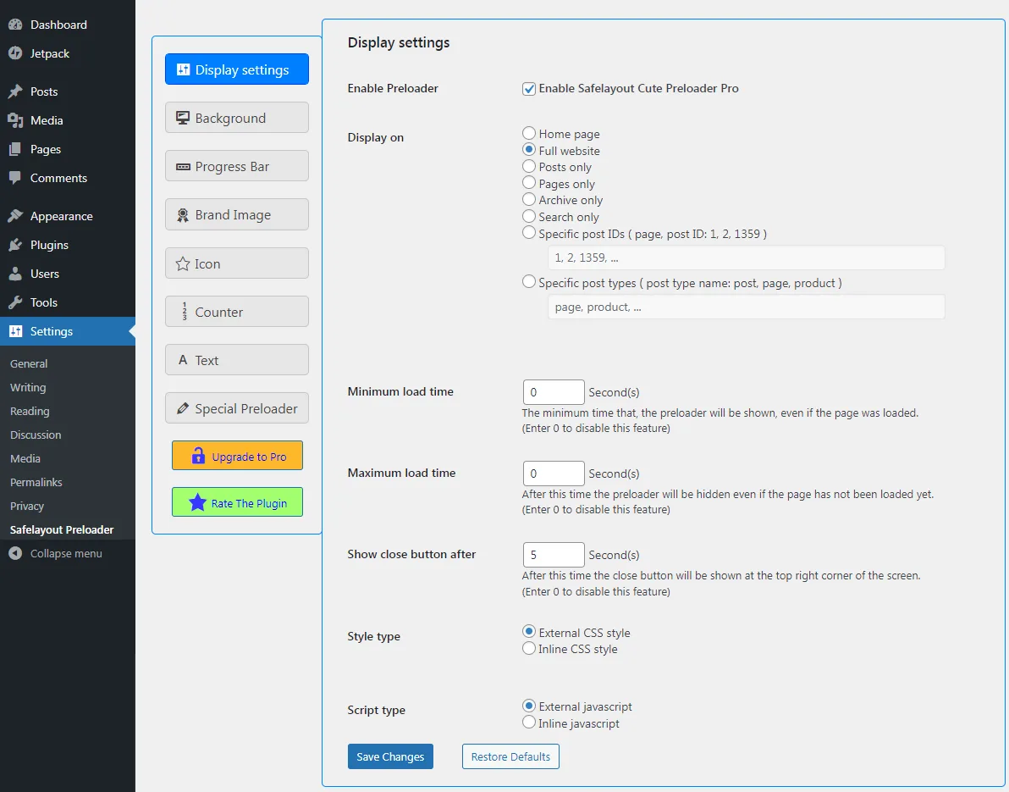Viewport: 1009px width, 792px height.
Task: Click the Background monitor icon
Action: coord(183,118)
